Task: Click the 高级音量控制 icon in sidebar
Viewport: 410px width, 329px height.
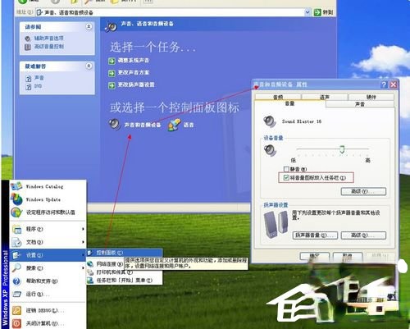Action: (28, 47)
